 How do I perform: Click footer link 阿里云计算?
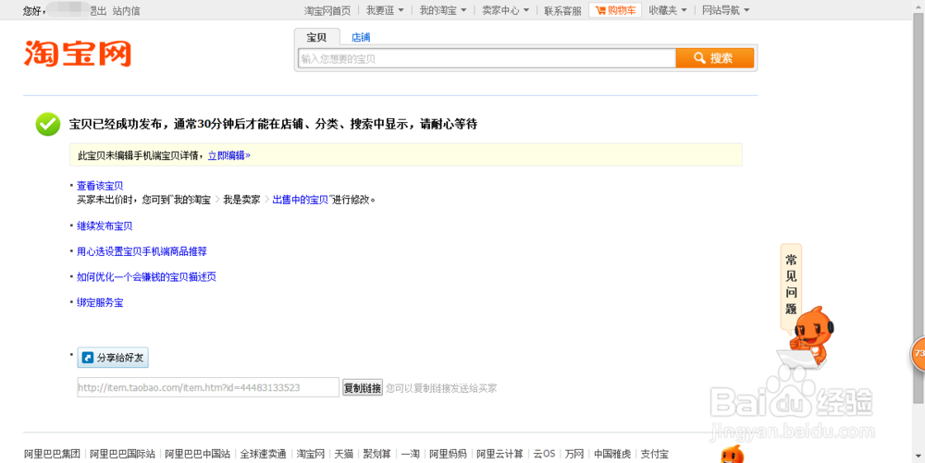tap(500, 454)
